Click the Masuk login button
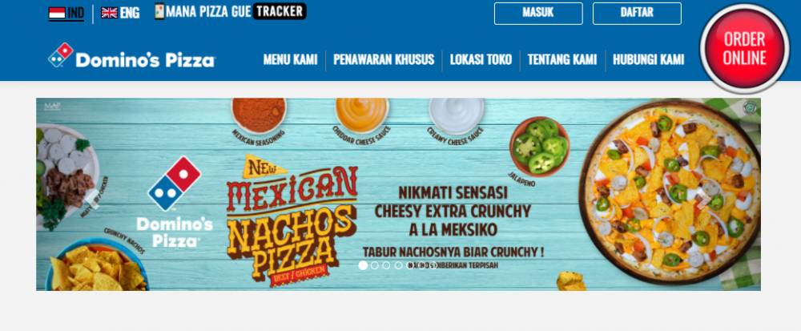The image size is (801, 331). pos(538,14)
